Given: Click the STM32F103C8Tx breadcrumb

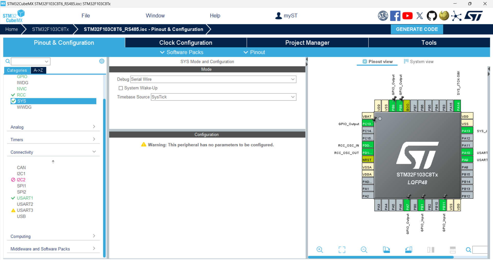Looking at the screenshot, I should pyautogui.click(x=50, y=29).
